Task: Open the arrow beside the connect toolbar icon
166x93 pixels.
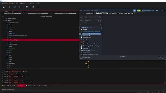Action: point(6,7)
